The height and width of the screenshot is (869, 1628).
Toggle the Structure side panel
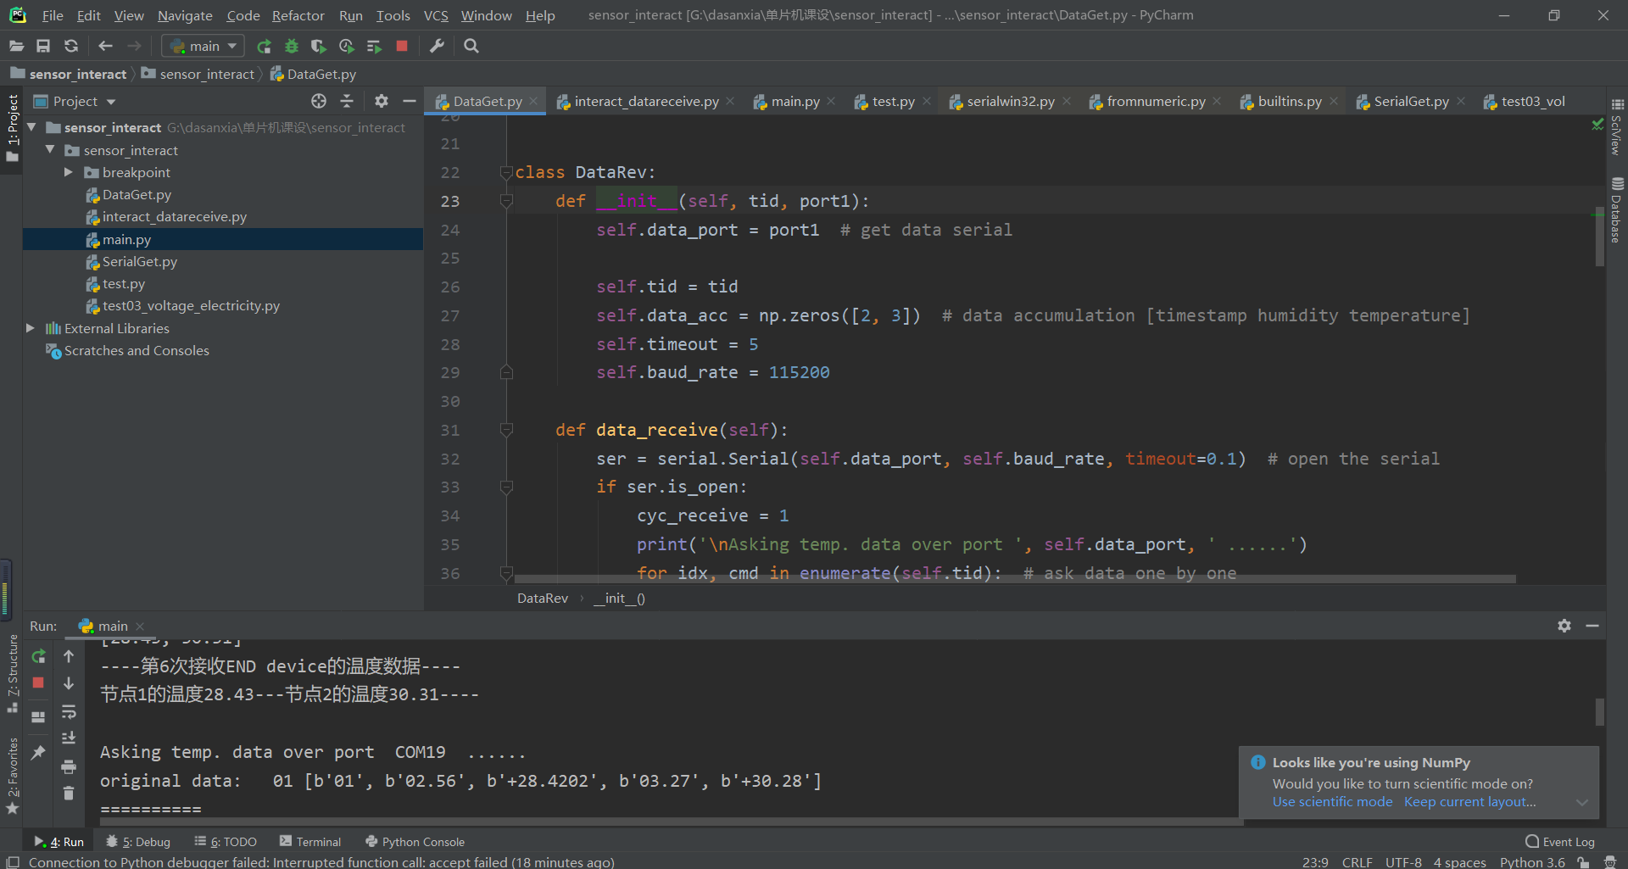(x=12, y=673)
